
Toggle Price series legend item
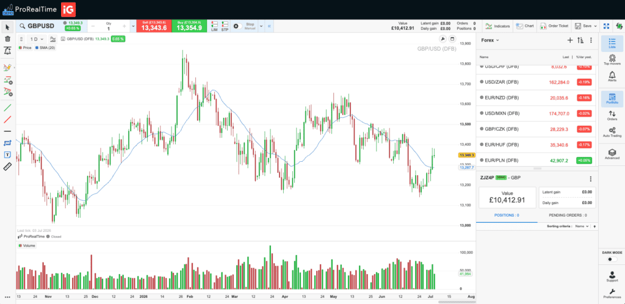[25, 48]
